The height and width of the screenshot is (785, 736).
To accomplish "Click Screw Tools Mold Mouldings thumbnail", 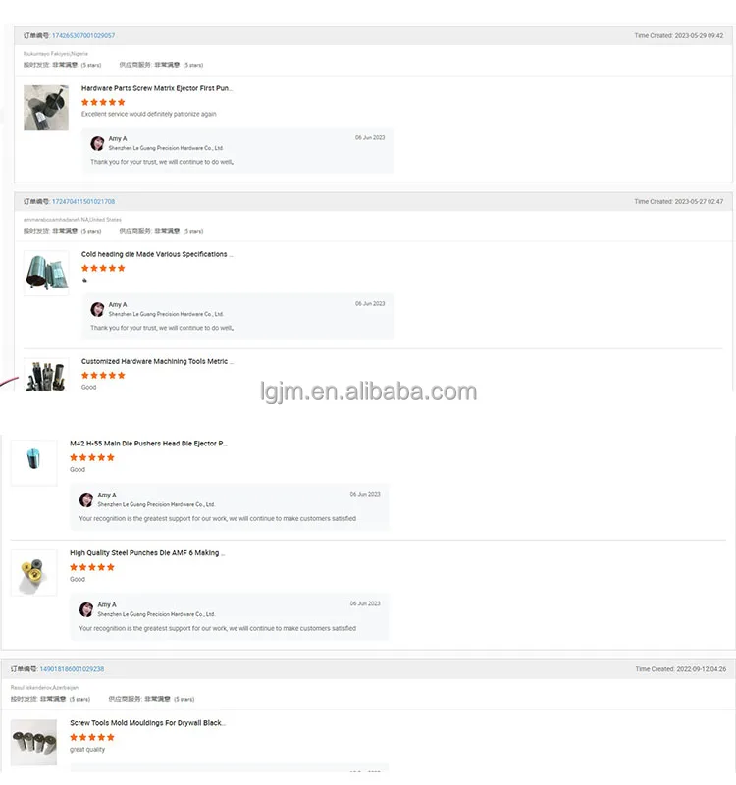I will [x=33, y=743].
